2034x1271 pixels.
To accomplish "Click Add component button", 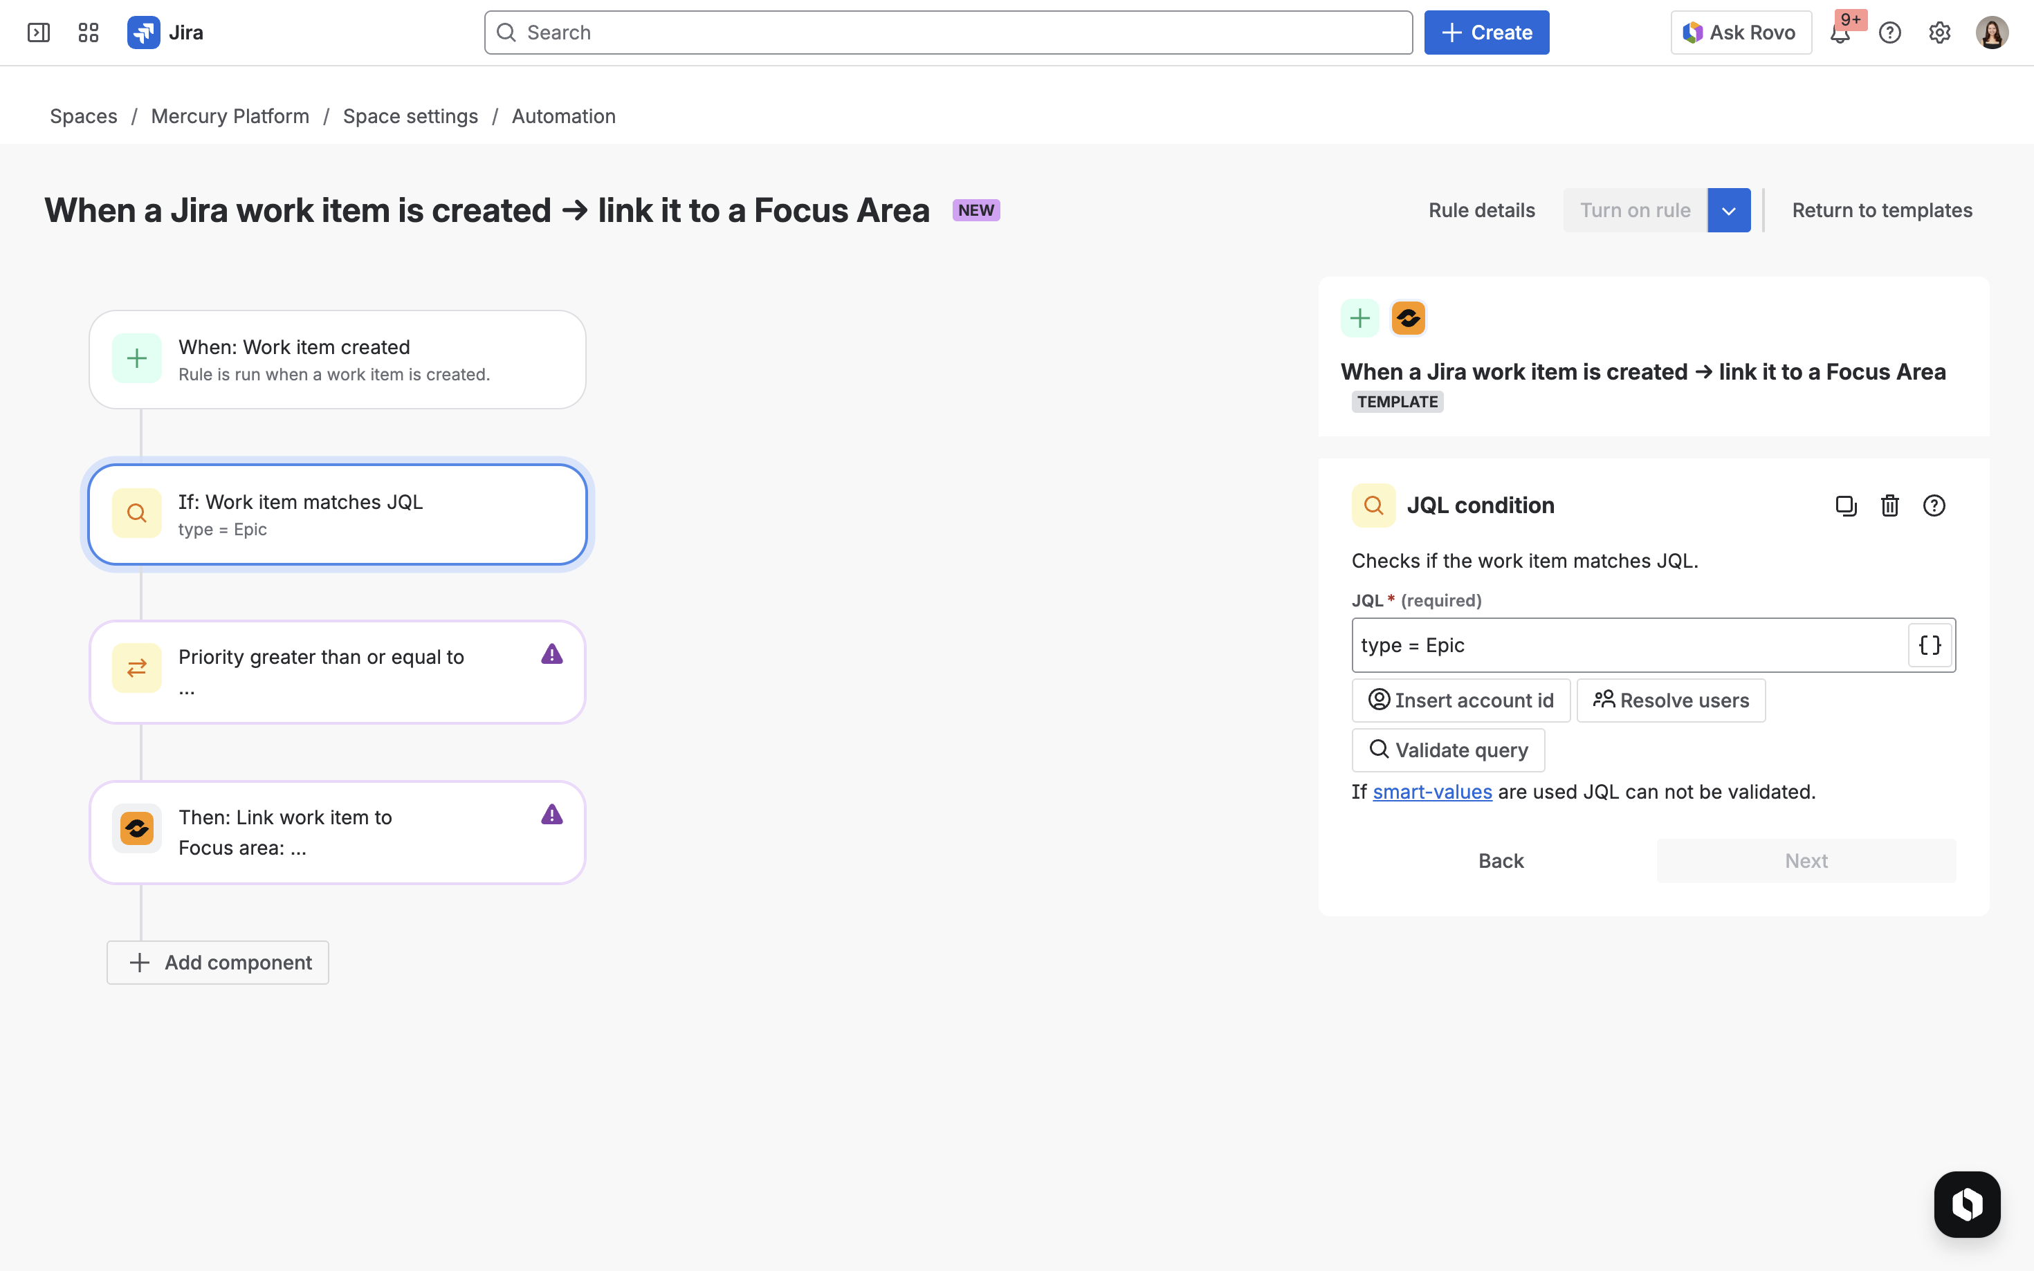I will (218, 963).
